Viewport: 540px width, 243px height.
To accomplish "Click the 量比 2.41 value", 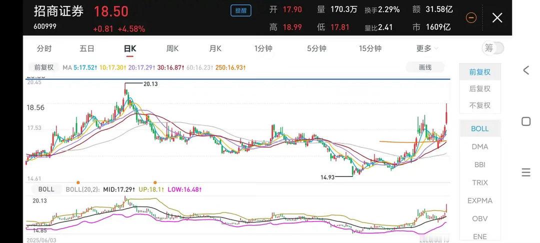I will [379, 27].
